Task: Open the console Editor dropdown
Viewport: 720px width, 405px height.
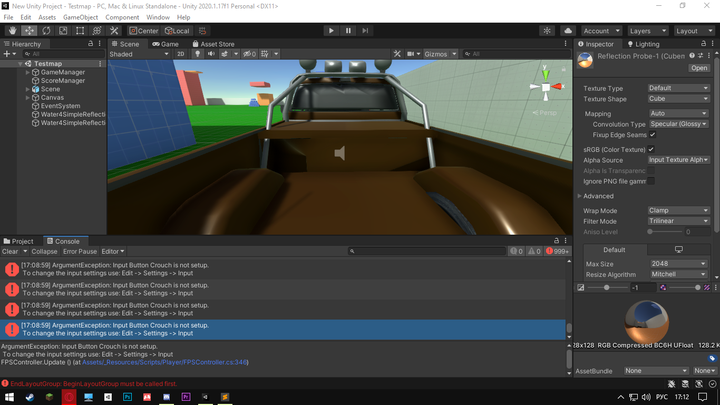Action: coord(113,252)
